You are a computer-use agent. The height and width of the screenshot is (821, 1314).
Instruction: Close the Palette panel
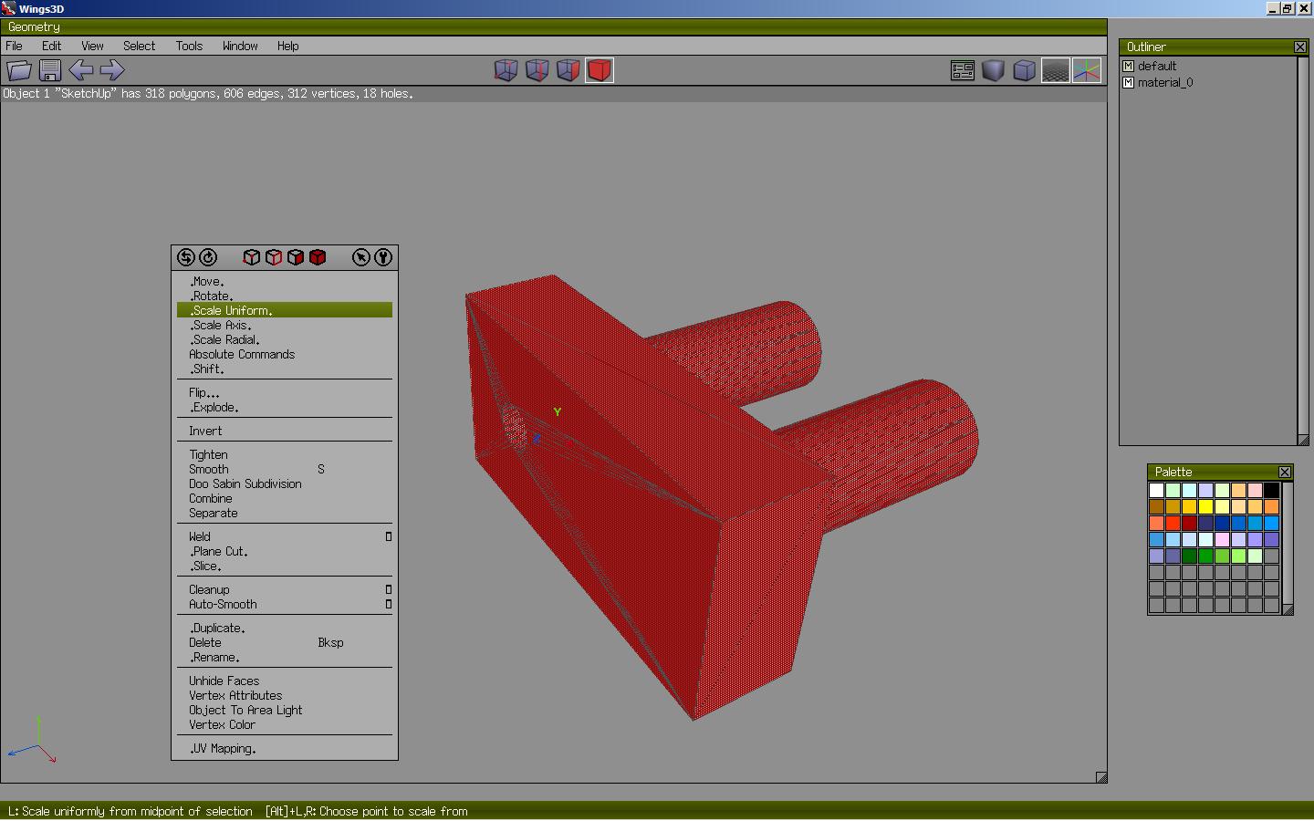[x=1285, y=472]
